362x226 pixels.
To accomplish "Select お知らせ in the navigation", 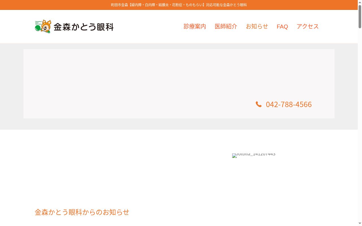I will (x=257, y=27).
